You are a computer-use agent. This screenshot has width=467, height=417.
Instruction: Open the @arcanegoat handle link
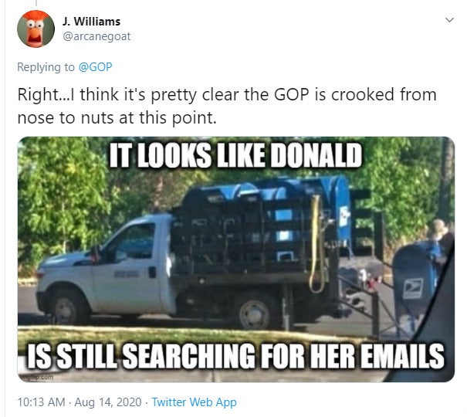click(x=96, y=36)
